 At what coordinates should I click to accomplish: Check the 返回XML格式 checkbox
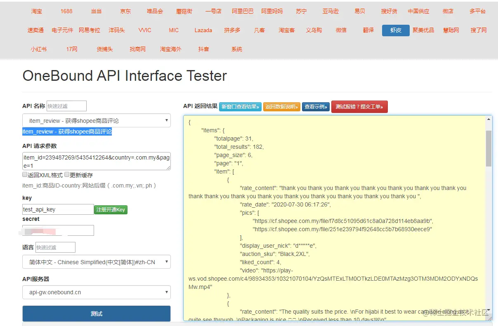[25, 175]
